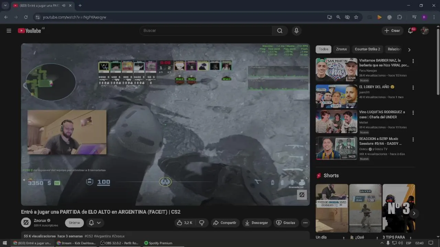Open the media controls playlist icon
440x247 pixels.
pyautogui.click(x=415, y=17)
